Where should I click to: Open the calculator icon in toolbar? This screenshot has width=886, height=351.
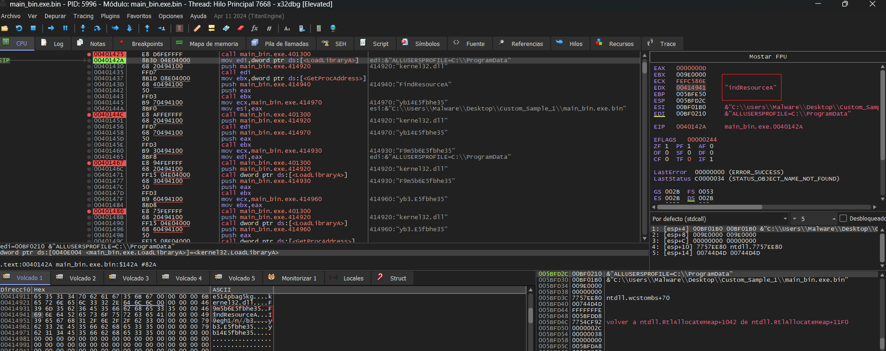tap(319, 28)
